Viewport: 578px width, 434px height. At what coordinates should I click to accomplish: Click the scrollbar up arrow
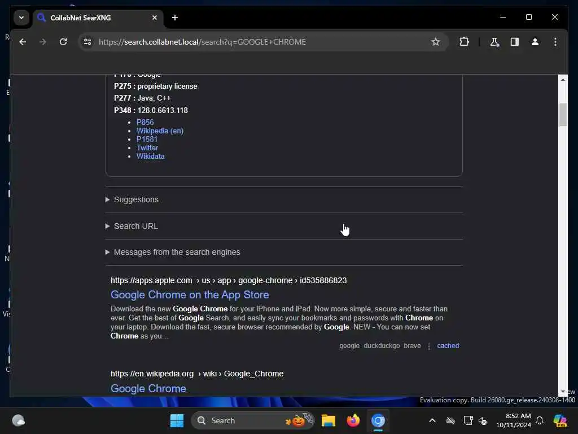pyautogui.click(x=563, y=79)
